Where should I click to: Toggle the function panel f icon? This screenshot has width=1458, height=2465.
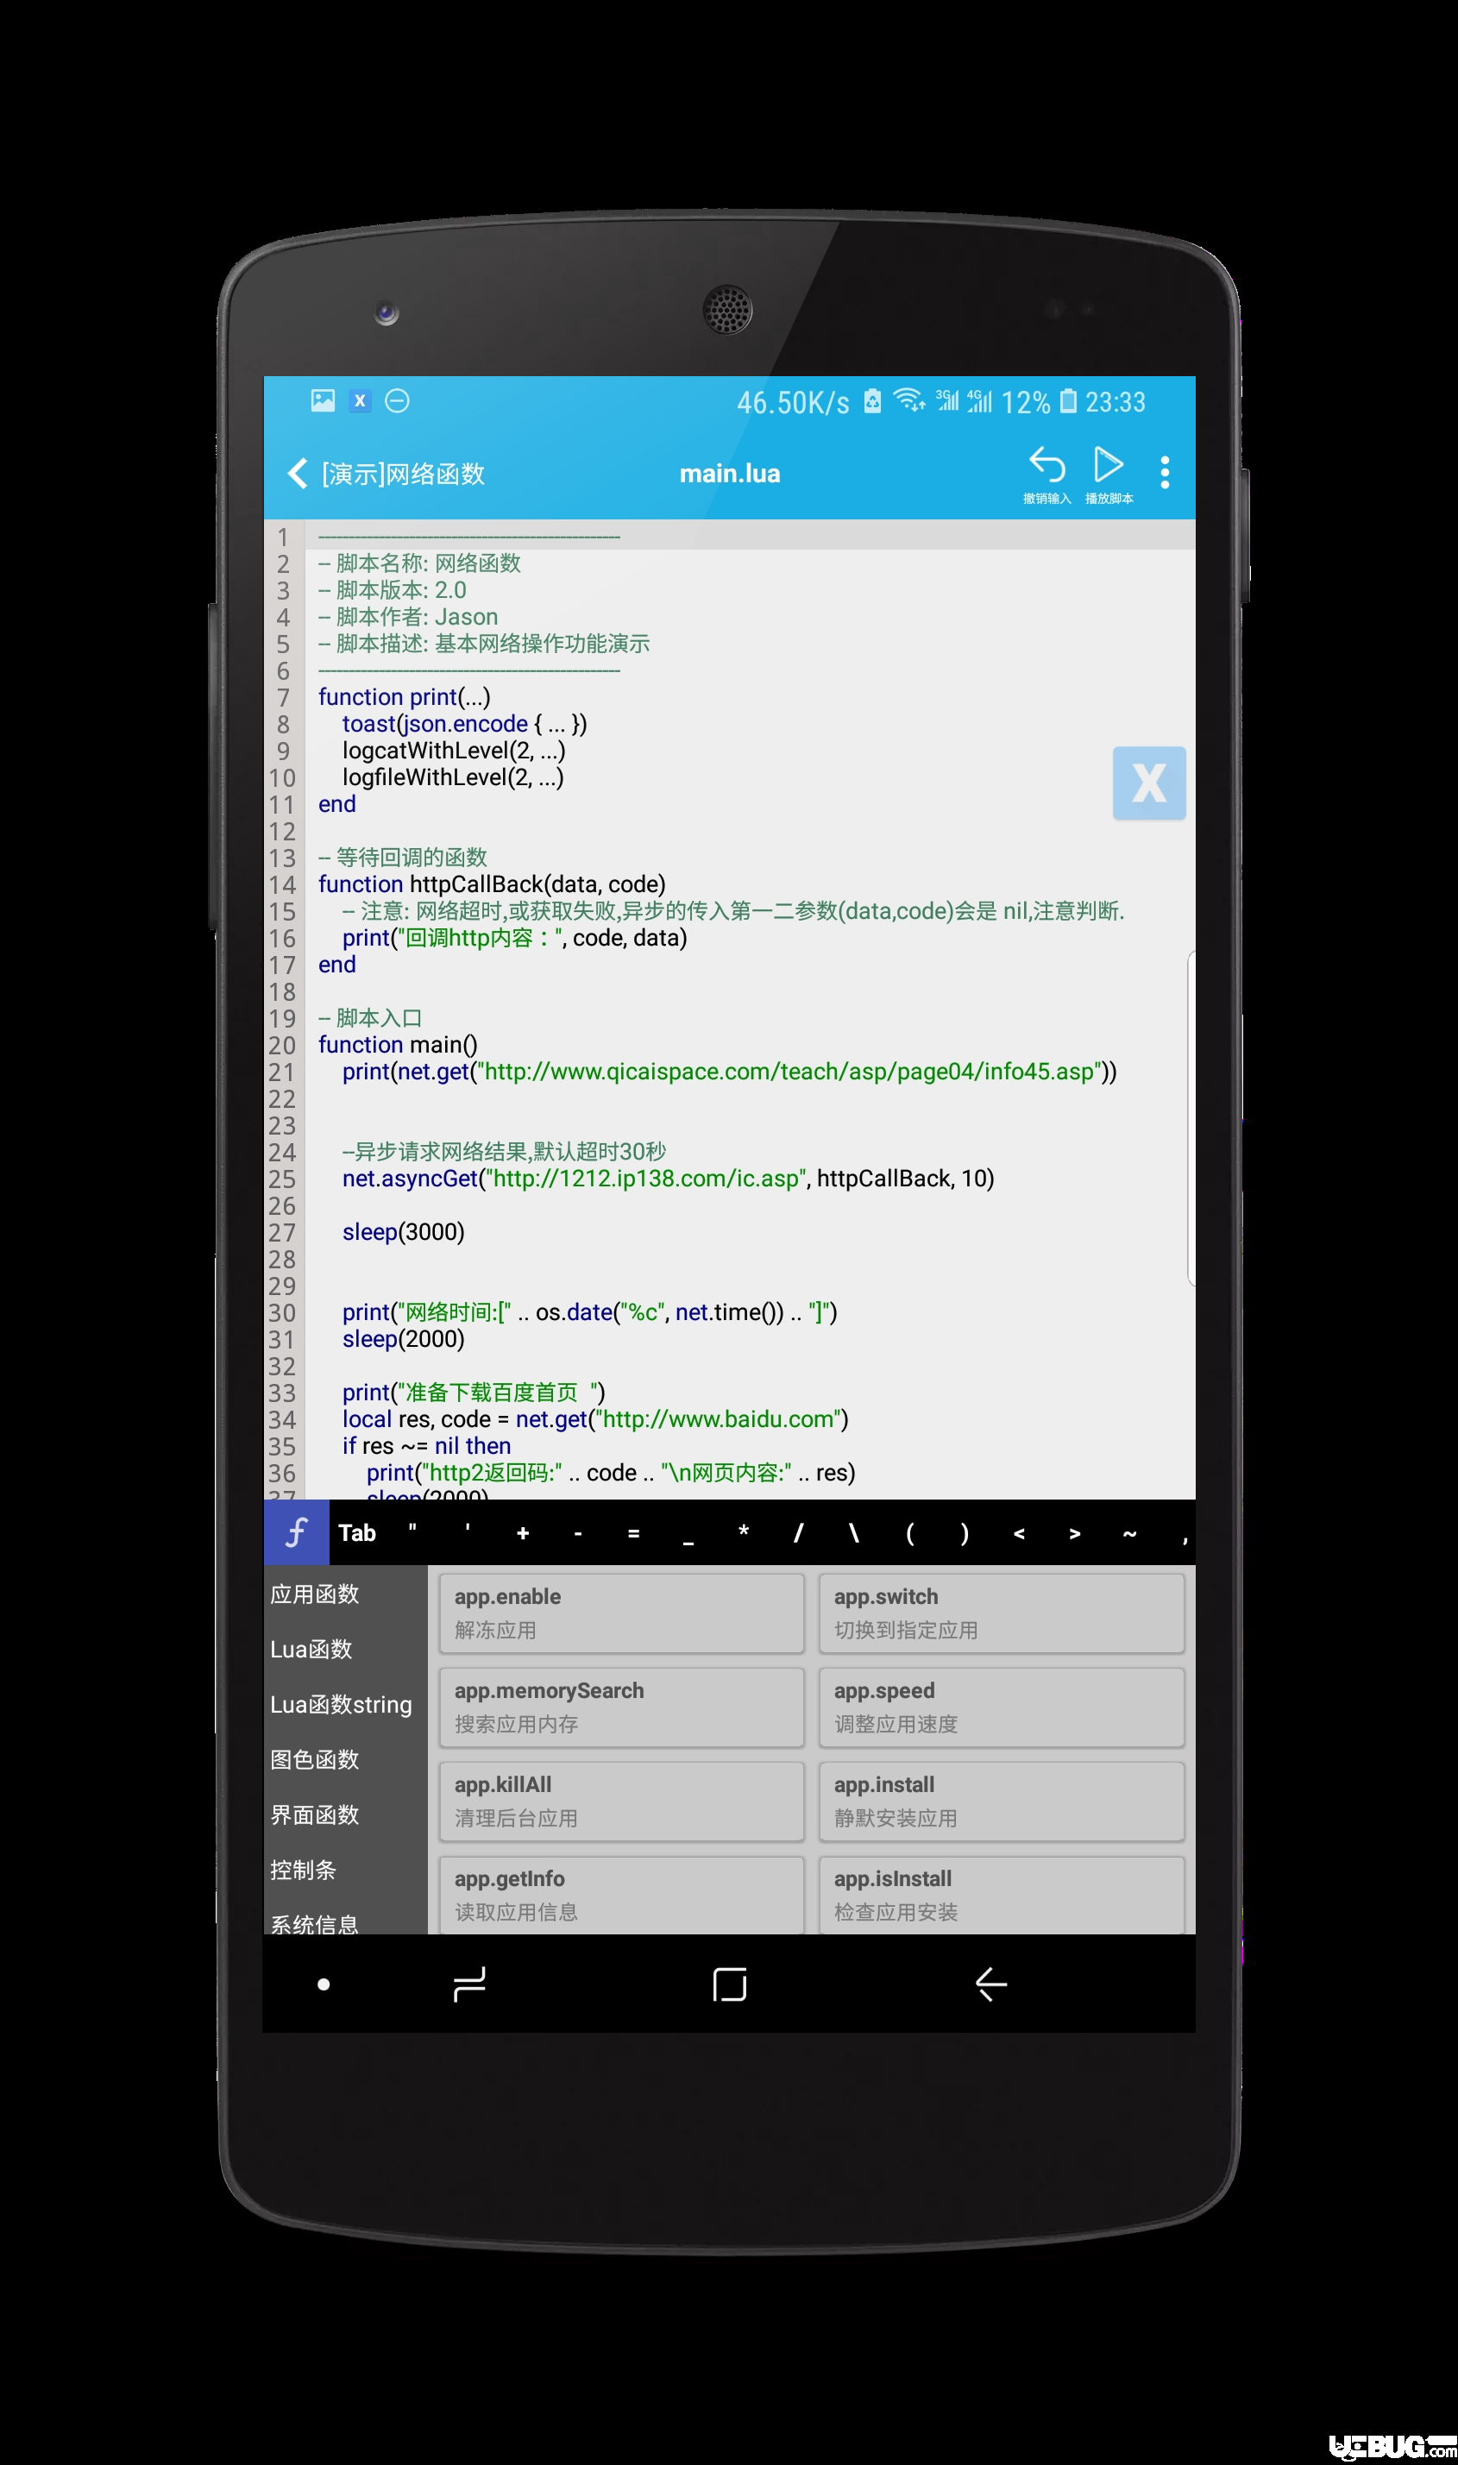point(296,1531)
